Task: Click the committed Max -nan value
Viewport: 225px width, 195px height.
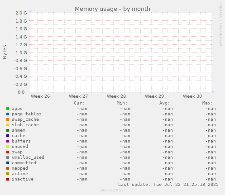Action: coord(211,163)
